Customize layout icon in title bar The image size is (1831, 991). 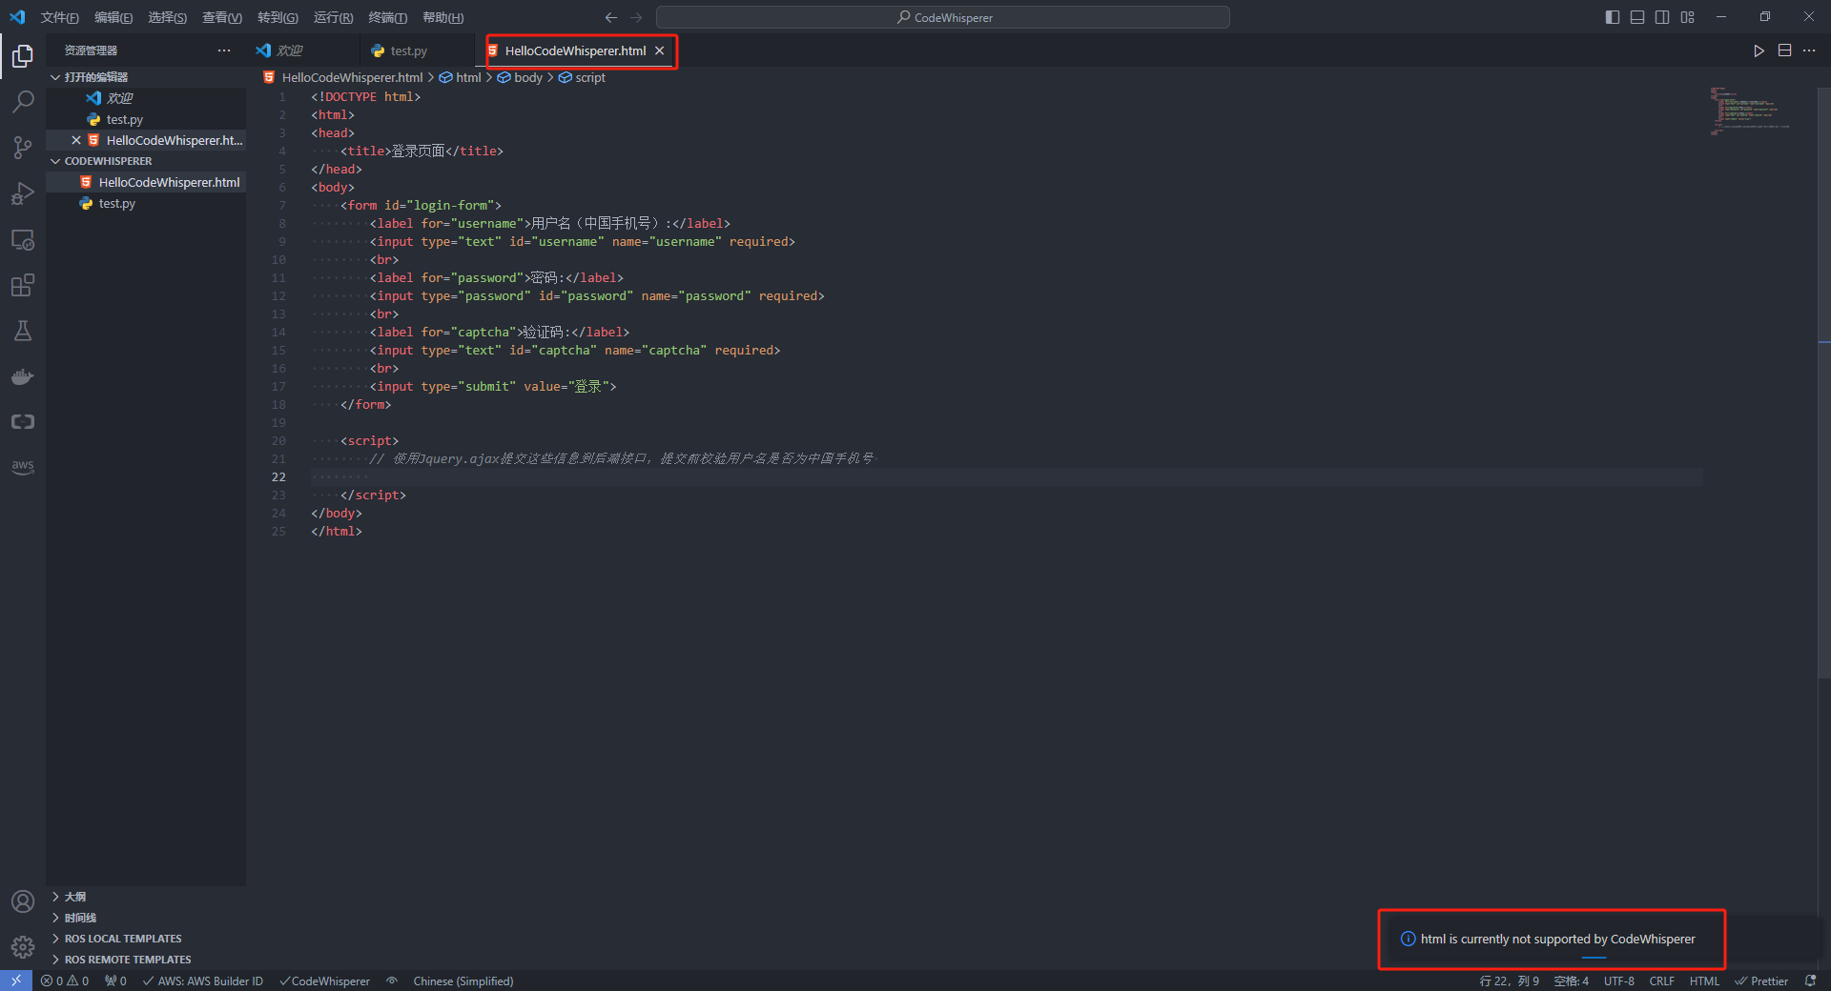coord(1688,17)
